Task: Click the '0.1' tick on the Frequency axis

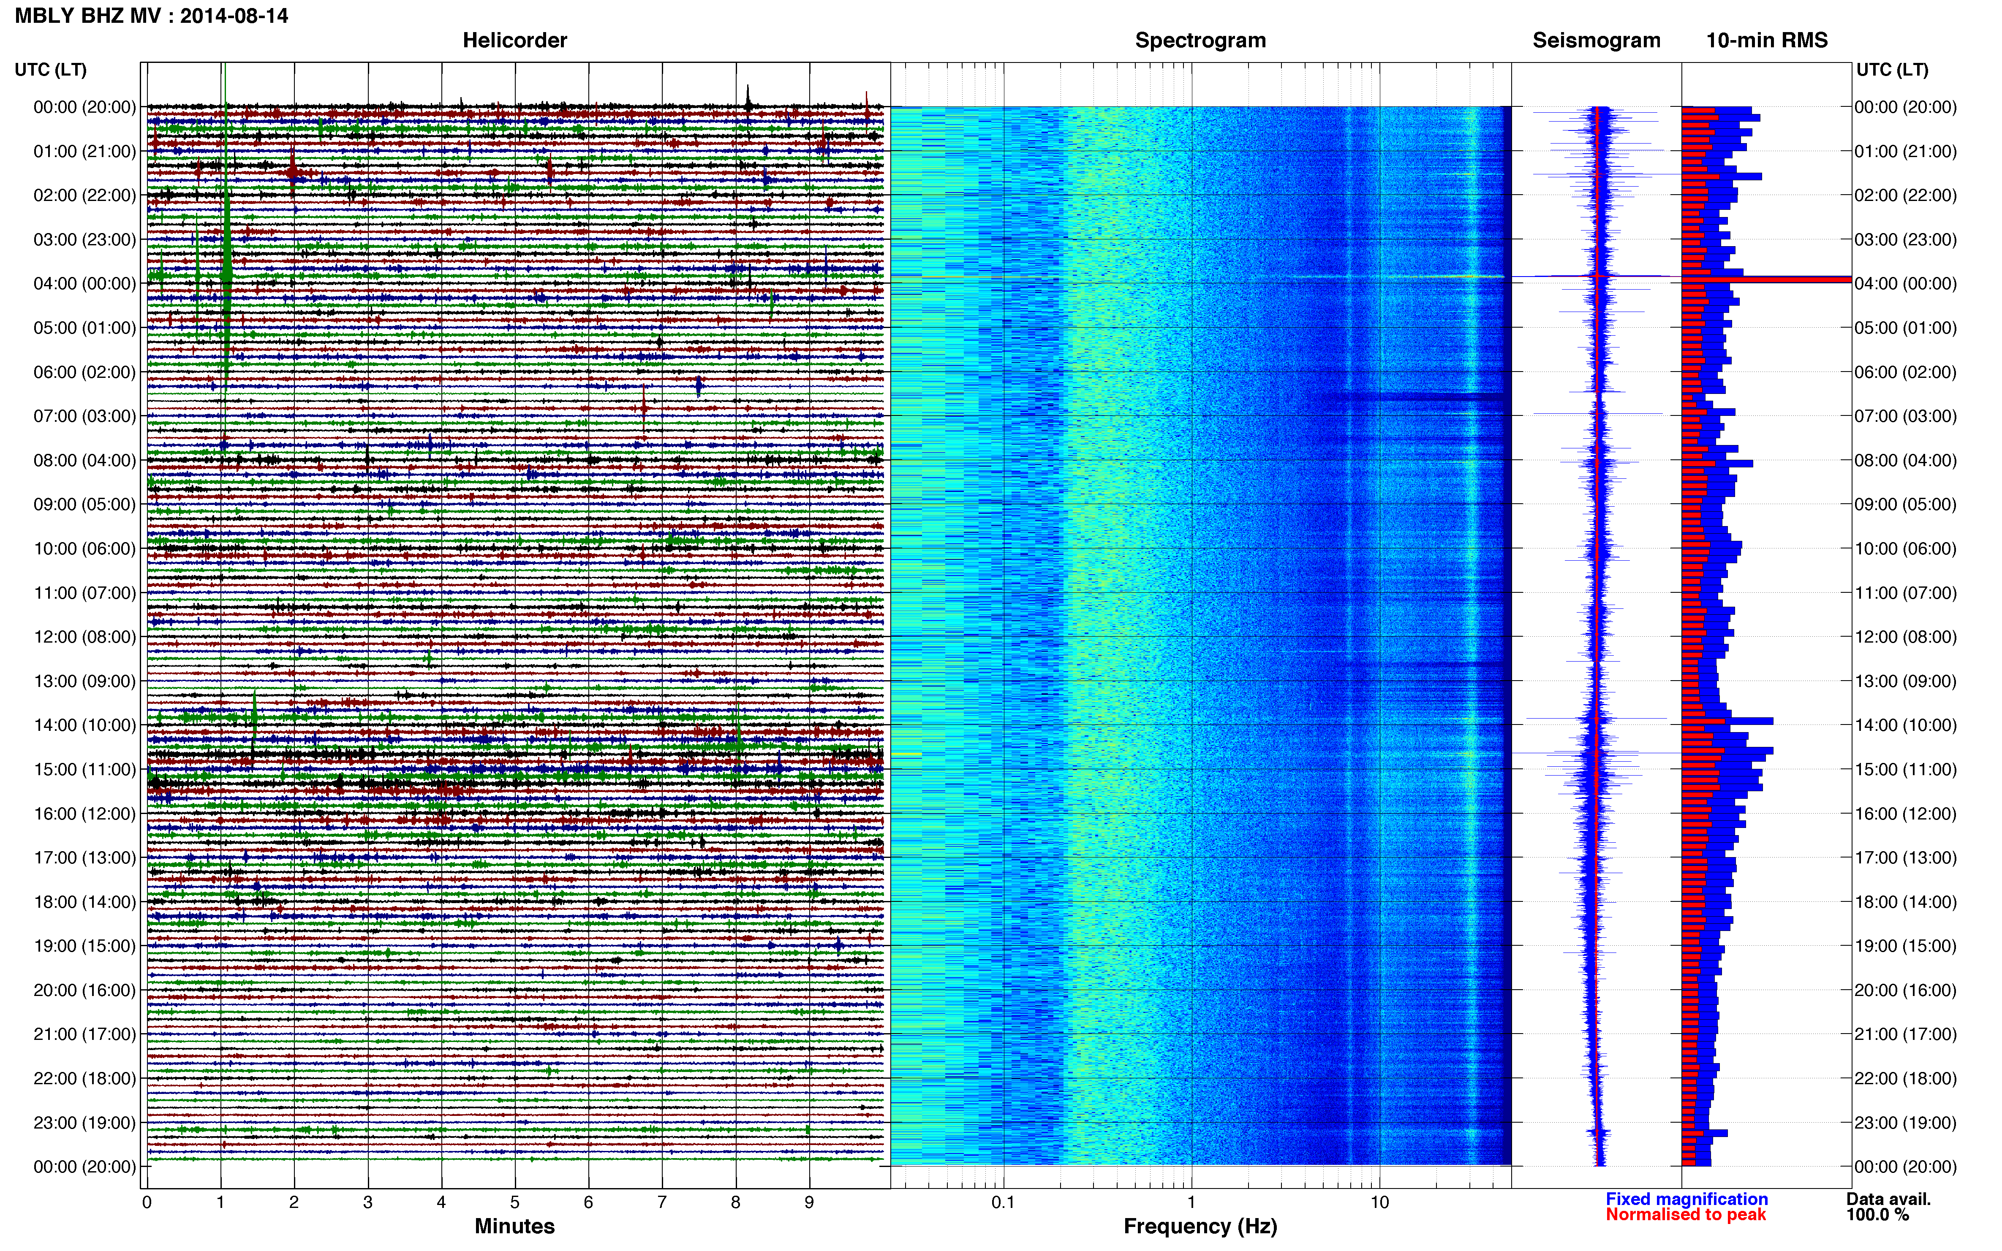Action: tap(1003, 1203)
